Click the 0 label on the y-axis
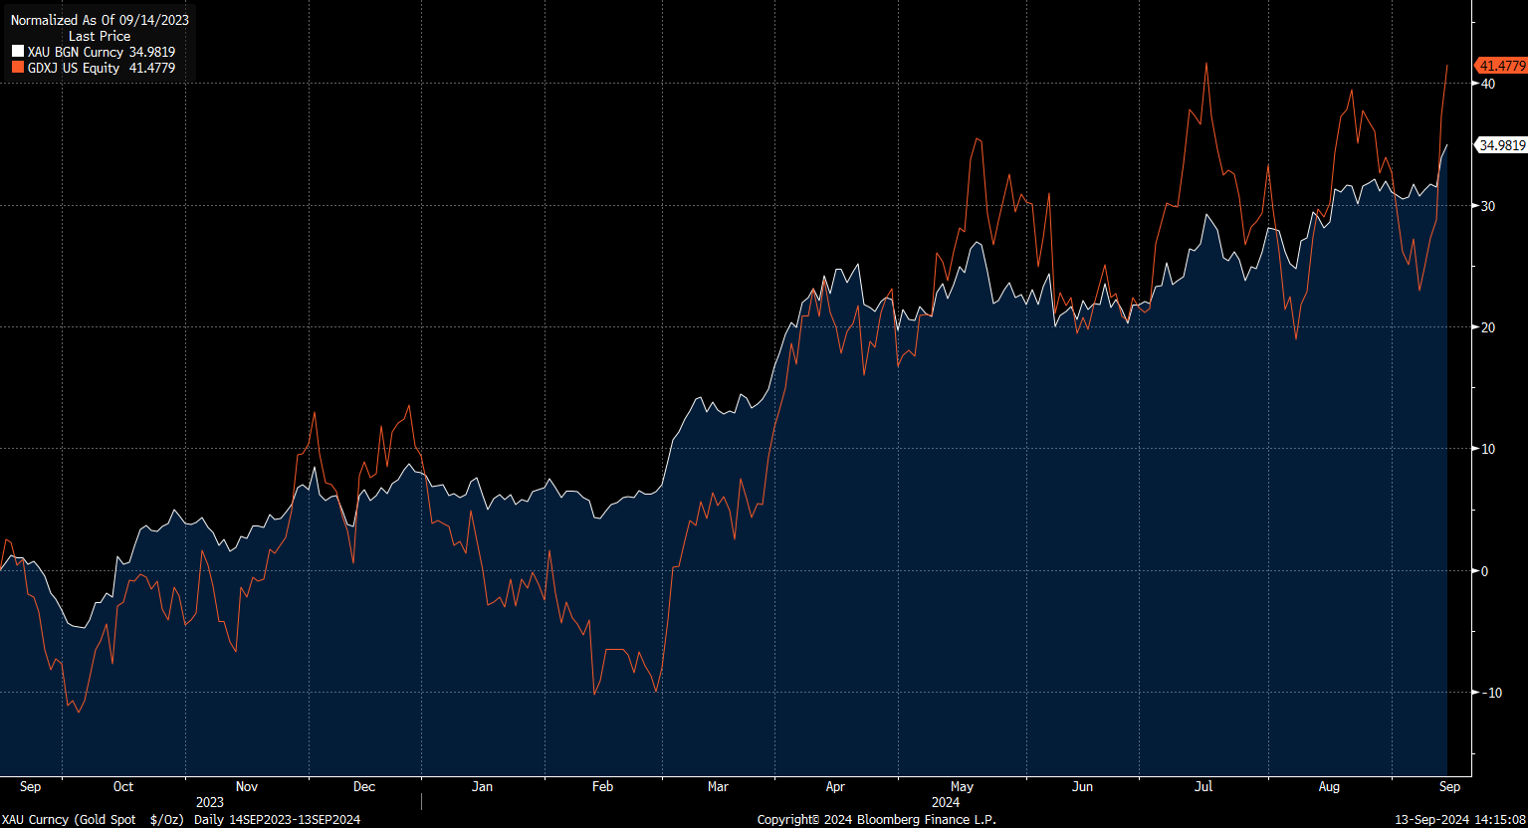Viewport: 1528px width, 828px height. coord(1484,570)
